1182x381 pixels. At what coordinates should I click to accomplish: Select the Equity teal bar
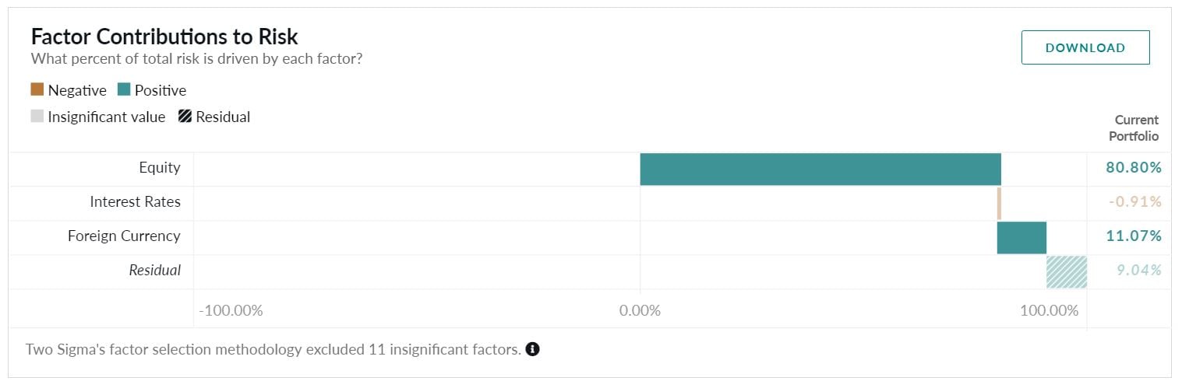(820, 170)
